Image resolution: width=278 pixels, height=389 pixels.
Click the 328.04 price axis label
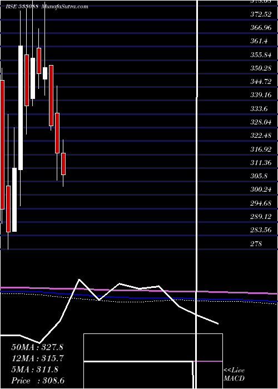(261, 122)
